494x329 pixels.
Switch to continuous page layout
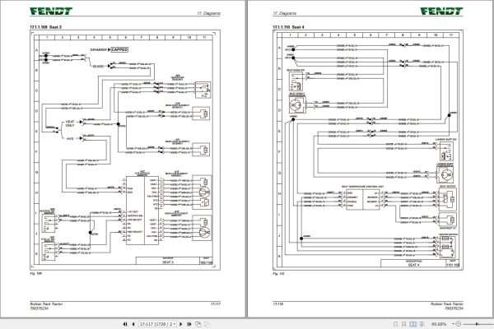point(404,324)
